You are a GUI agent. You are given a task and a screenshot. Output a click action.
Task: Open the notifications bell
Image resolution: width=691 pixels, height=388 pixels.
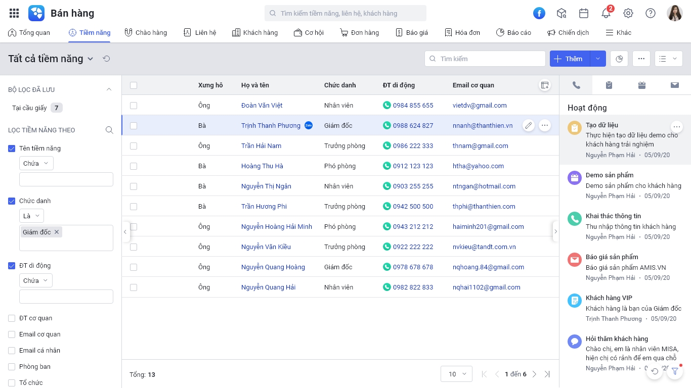pyautogui.click(x=606, y=13)
